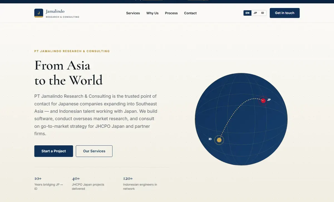Switch language to ID
334x202 pixels.
pos(262,13)
